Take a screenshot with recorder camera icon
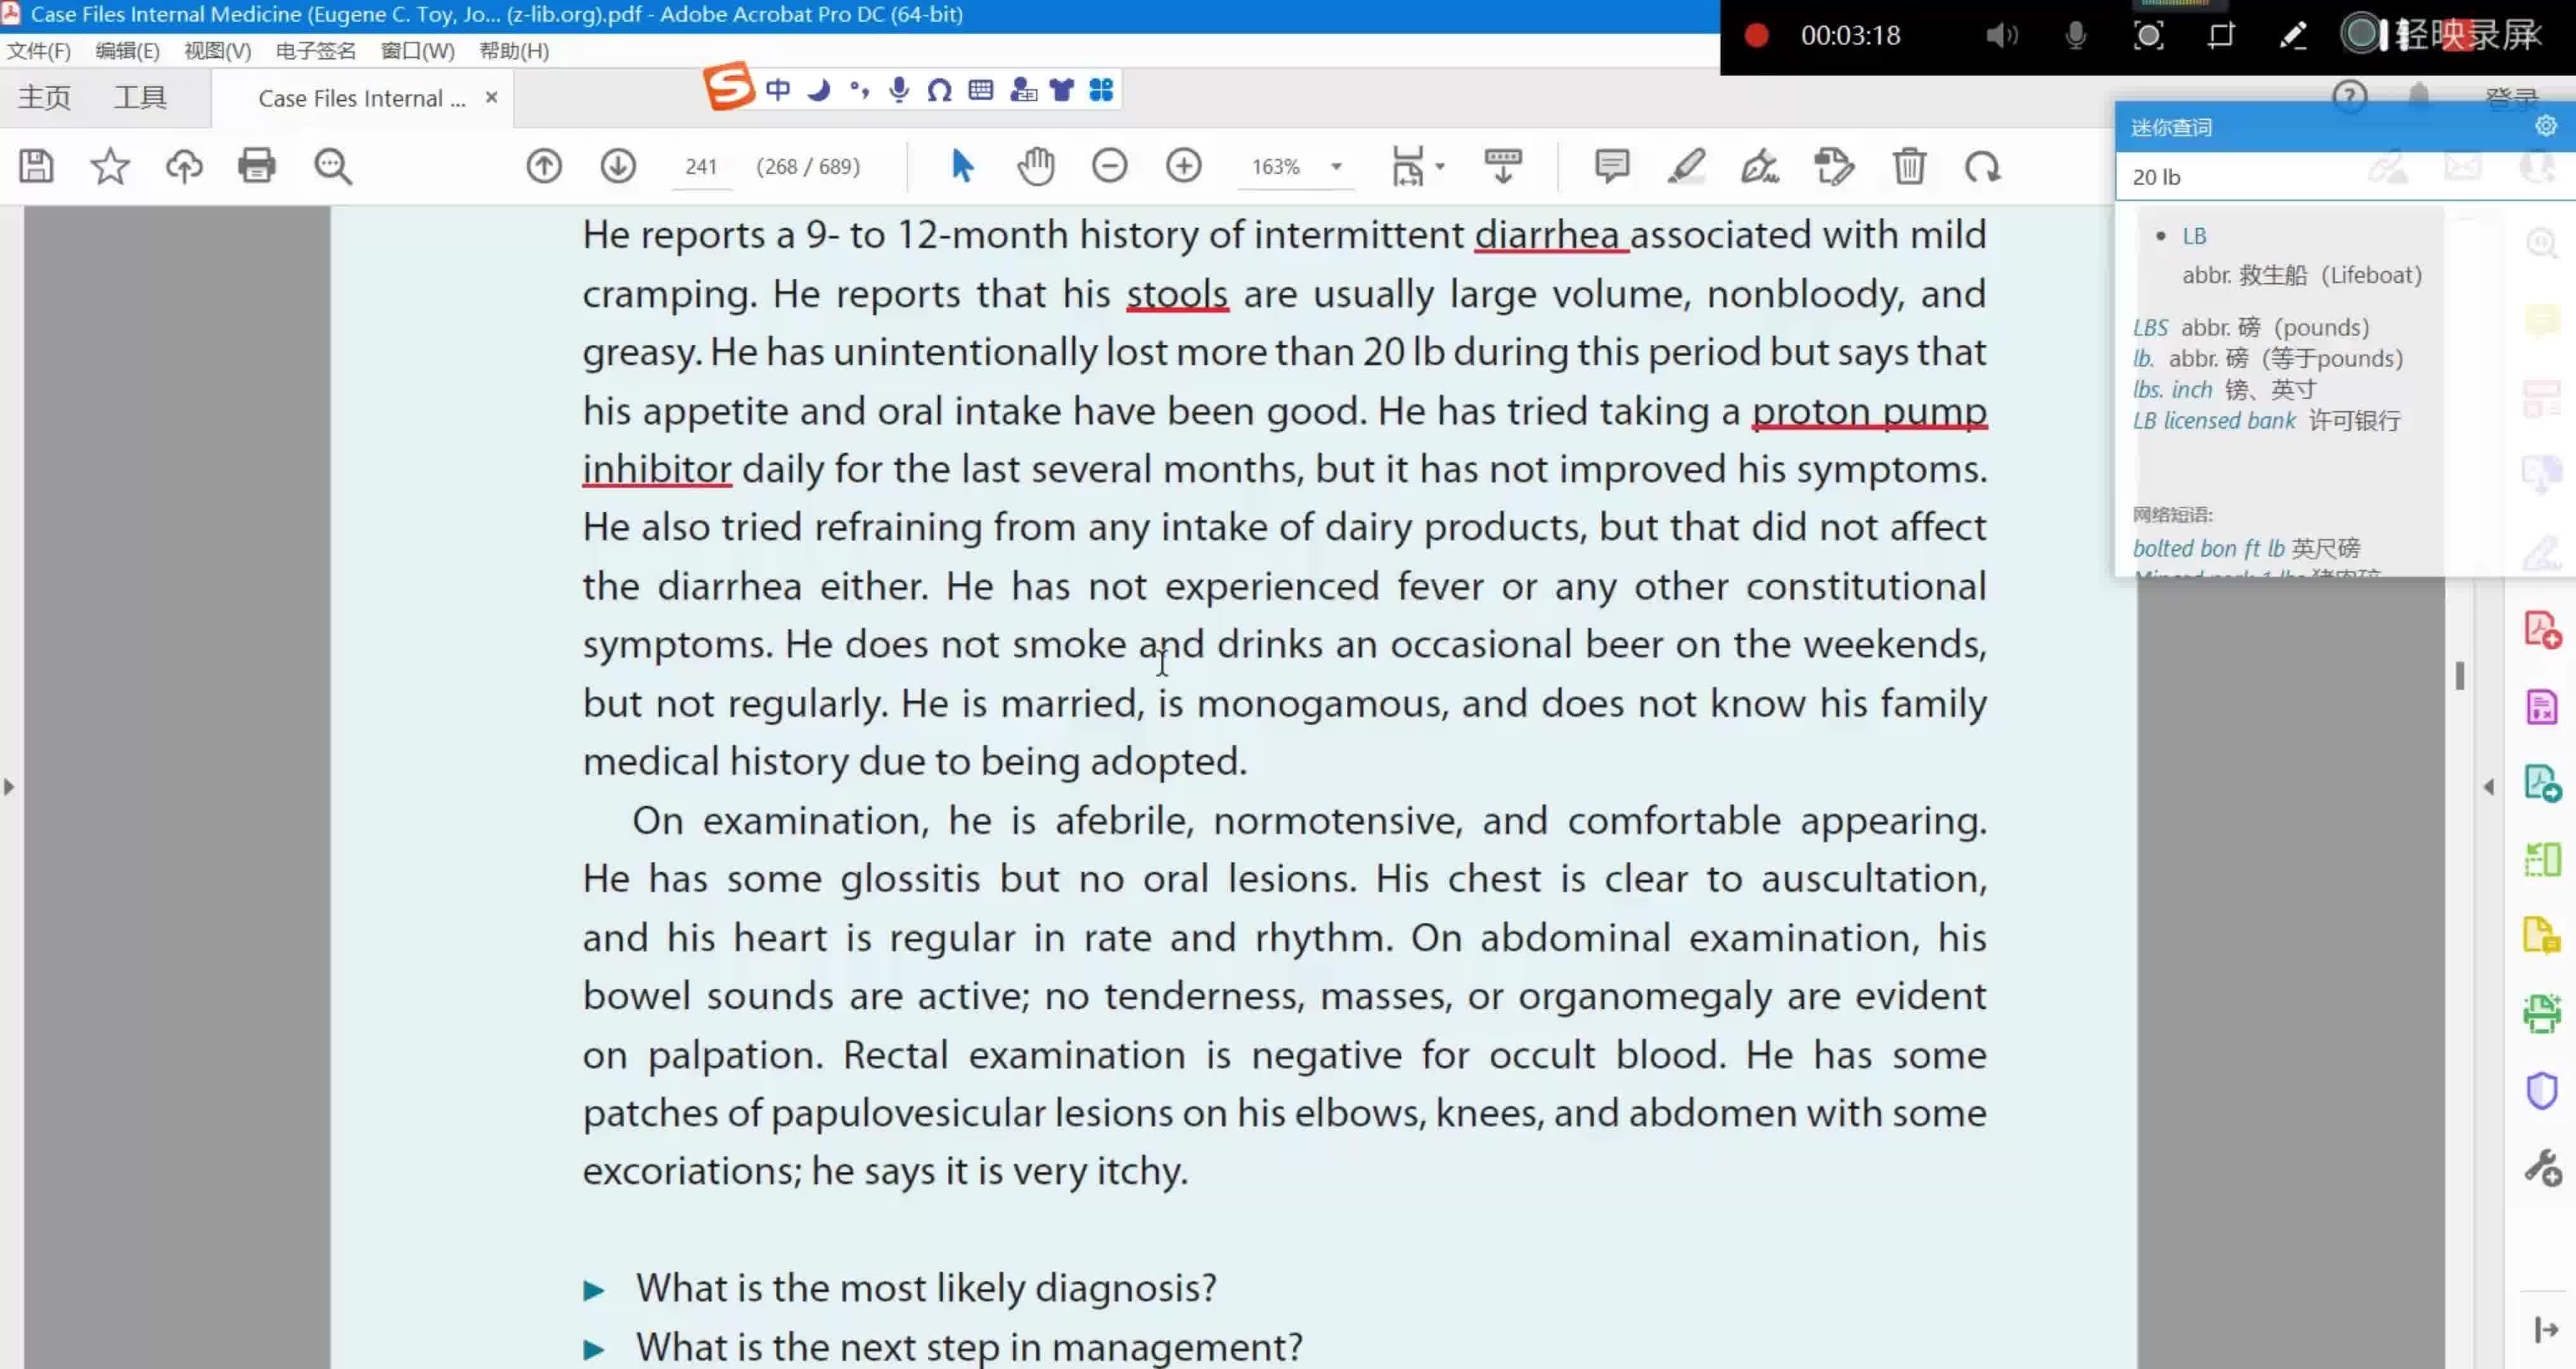 tap(2148, 36)
